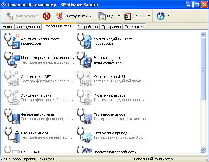Select the Арифметика Java icon
Screen dimensions: 209x162
(12, 97)
